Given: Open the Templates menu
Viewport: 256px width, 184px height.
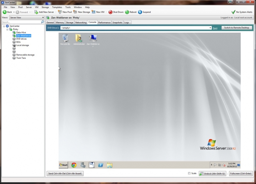Looking at the screenshot, I should pyautogui.click(x=57, y=7).
